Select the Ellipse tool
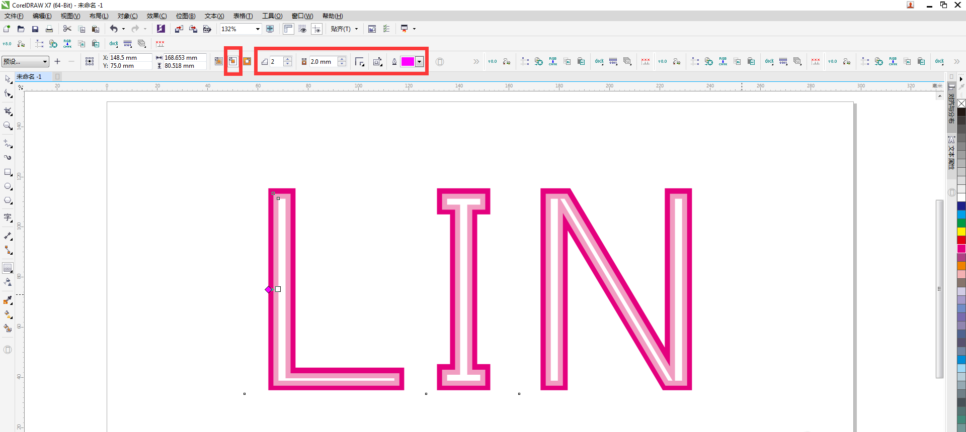 pyautogui.click(x=8, y=186)
